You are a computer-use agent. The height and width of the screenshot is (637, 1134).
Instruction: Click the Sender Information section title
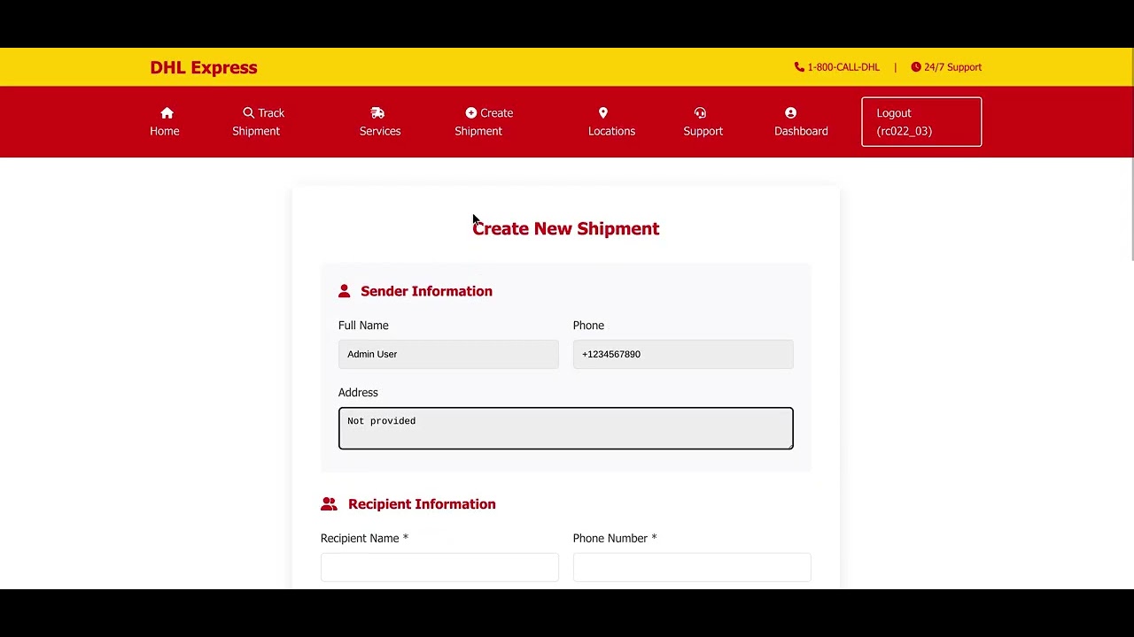[x=426, y=291]
